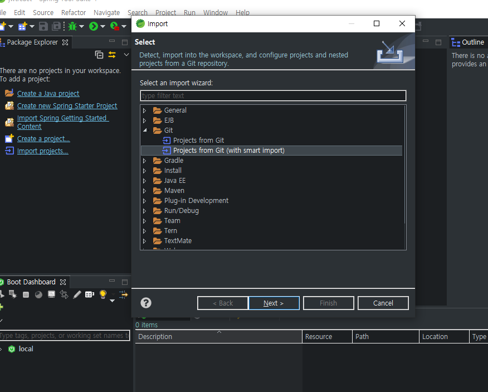This screenshot has width=488, height=392.
Task: Minimize the Package Explorer panel
Action: (x=112, y=41)
